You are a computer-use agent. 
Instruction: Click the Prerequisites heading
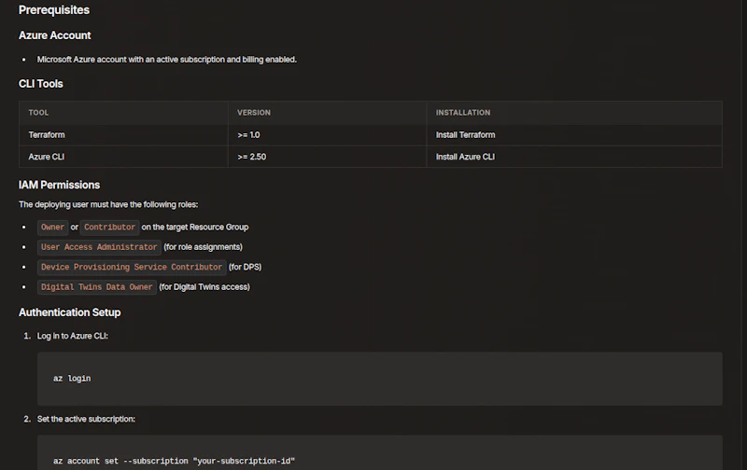click(x=54, y=10)
